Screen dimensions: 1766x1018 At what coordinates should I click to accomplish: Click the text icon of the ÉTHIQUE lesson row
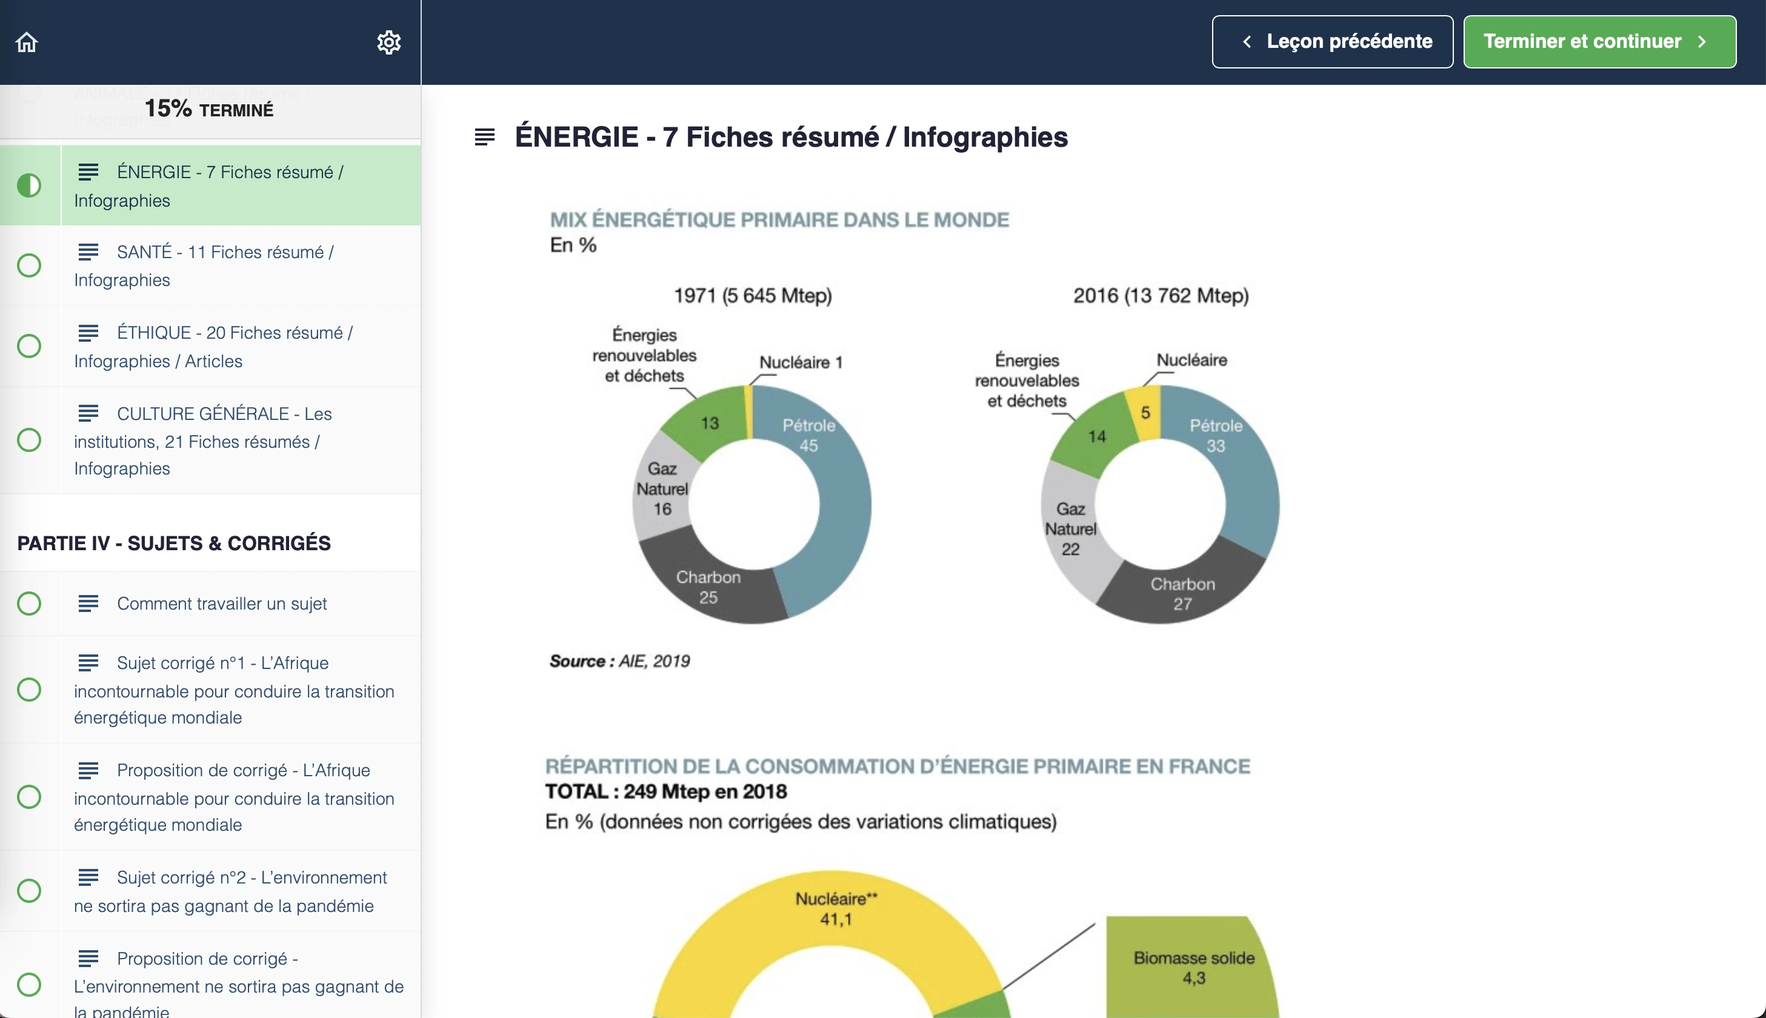pyautogui.click(x=88, y=333)
